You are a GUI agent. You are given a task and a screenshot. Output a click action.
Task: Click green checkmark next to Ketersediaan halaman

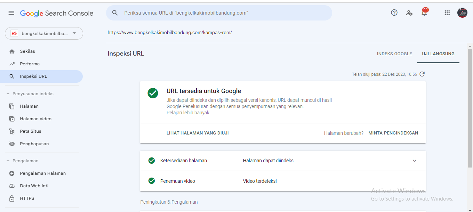tap(151, 161)
